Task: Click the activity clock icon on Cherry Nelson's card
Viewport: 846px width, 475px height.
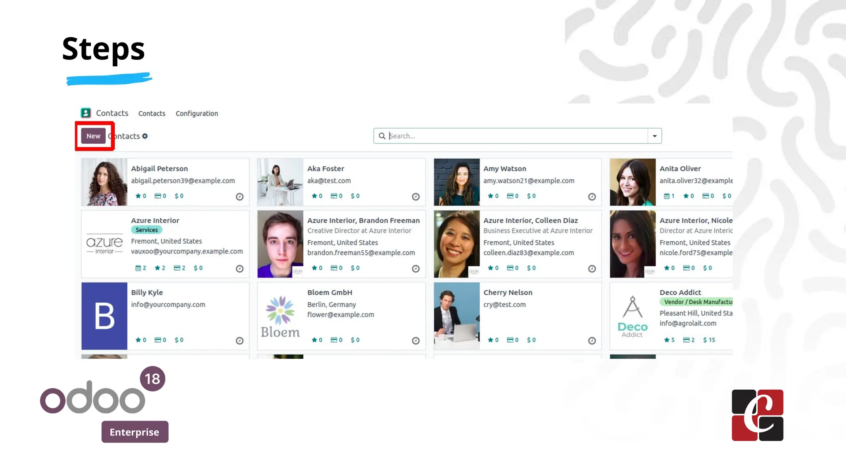Action: click(592, 341)
